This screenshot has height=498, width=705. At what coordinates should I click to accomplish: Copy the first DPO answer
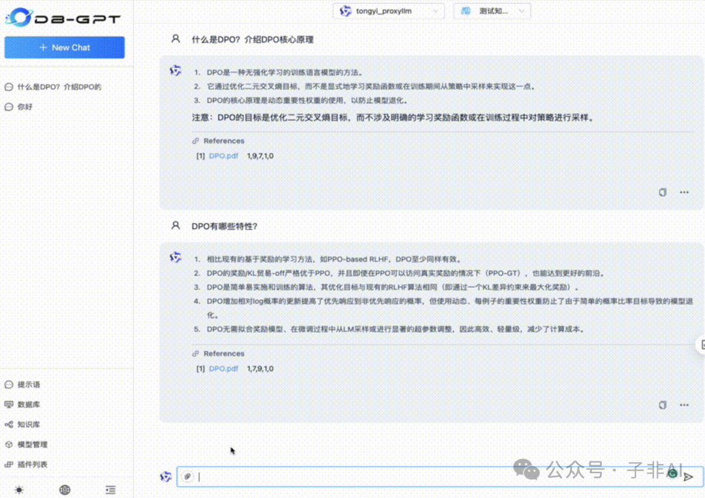pyautogui.click(x=663, y=192)
